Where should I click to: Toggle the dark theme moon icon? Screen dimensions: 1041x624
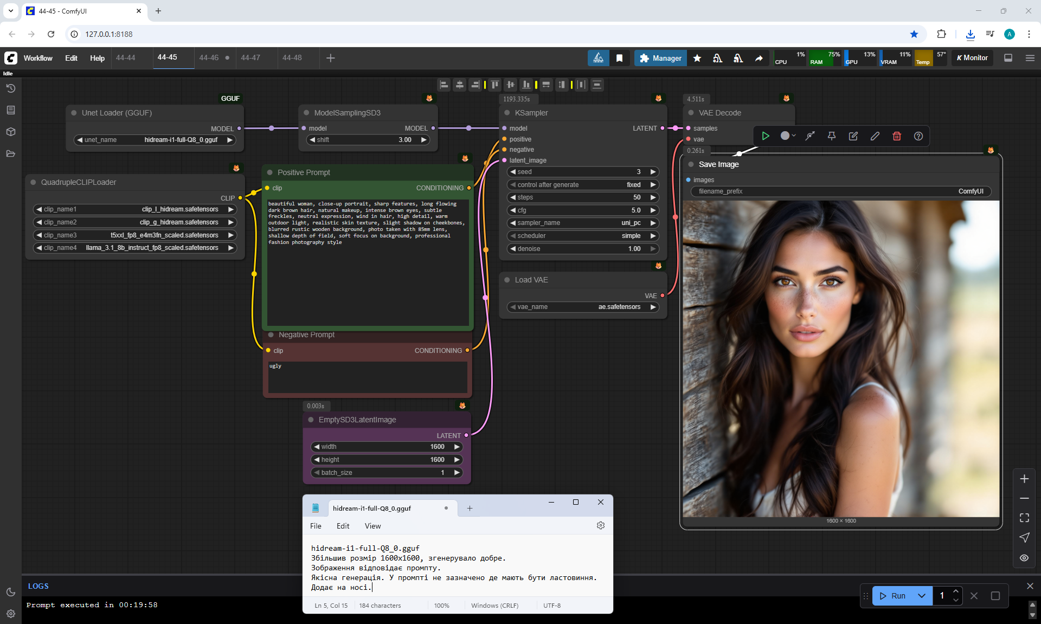[x=10, y=592]
